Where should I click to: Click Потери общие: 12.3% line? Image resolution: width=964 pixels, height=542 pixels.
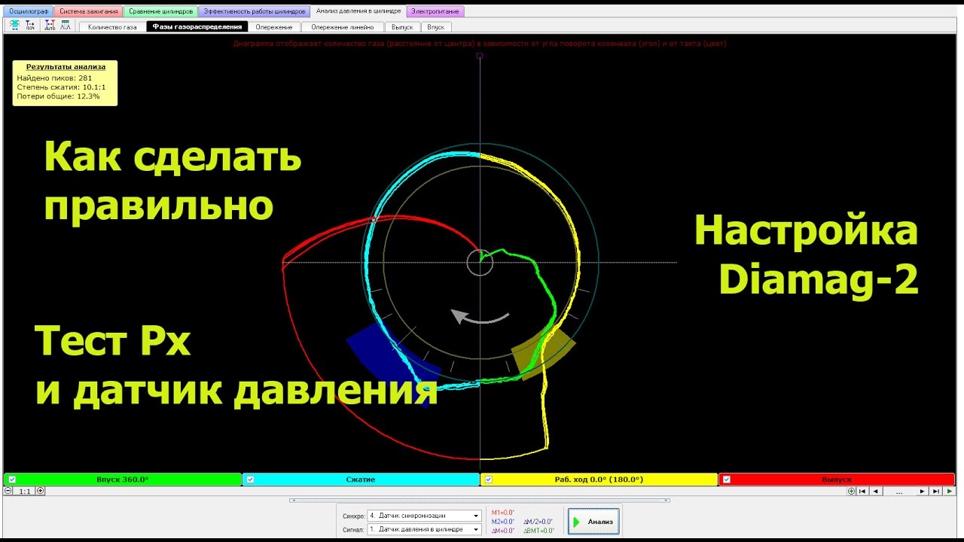point(58,96)
